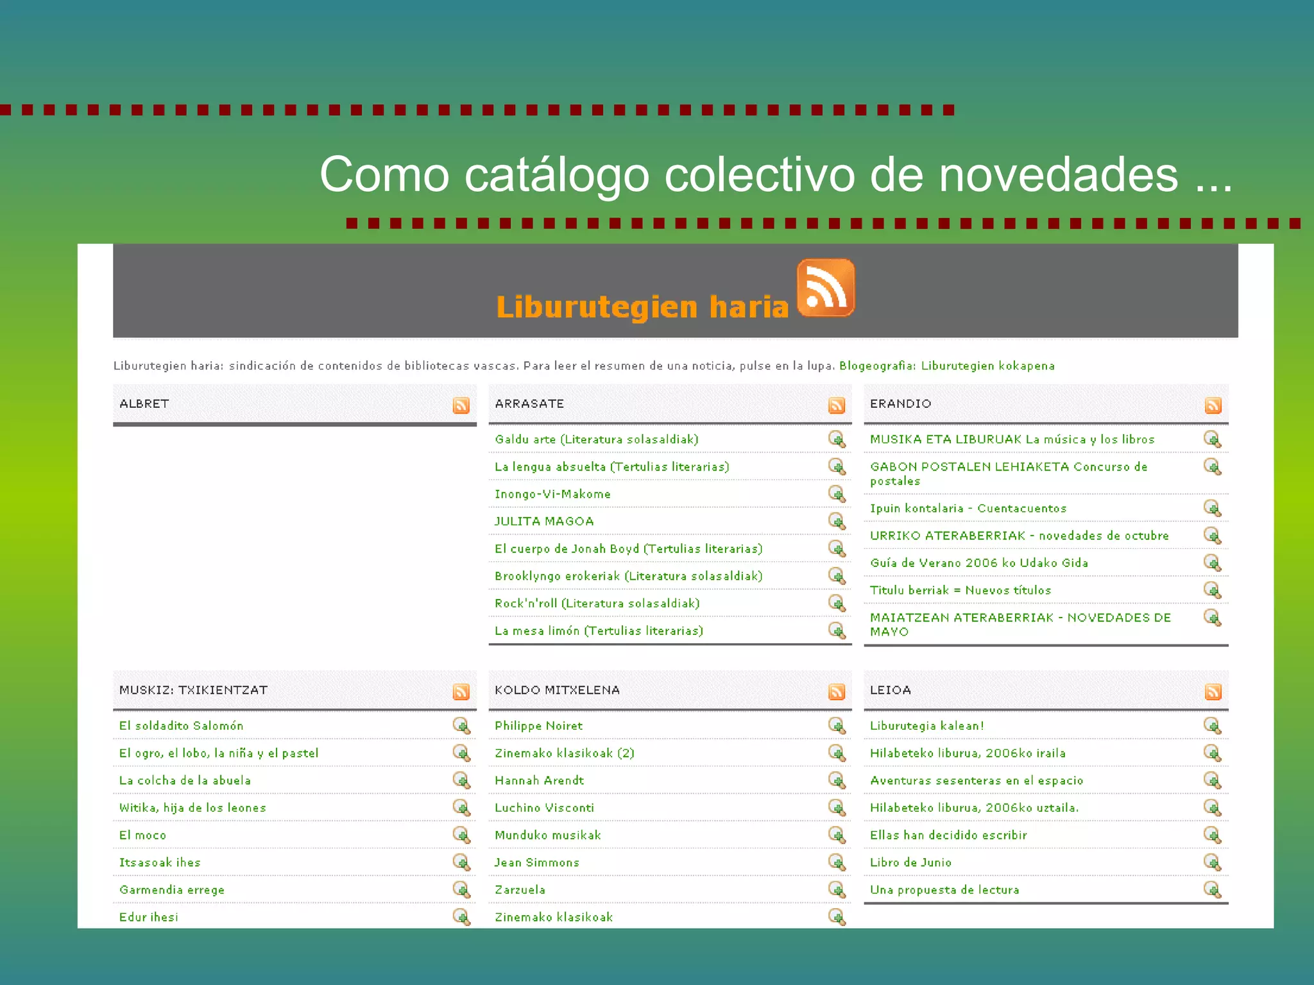Click magnifier beside El soldadito Salomón
1314x985 pixels.
click(x=461, y=725)
